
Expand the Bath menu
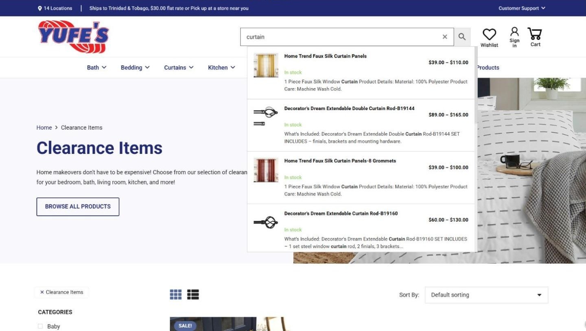pos(96,67)
